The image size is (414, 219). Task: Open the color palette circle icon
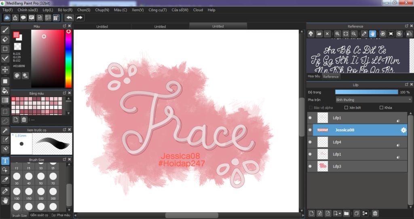click(x=17, y=76)
